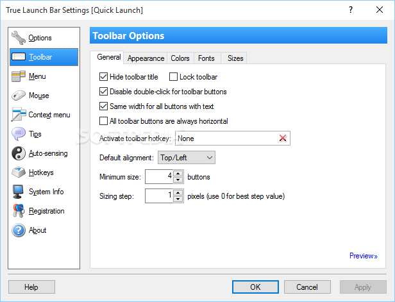Decrease Minimum size with down arrow
The width and height of the screenshot is (395, 302).
pyautogui.click(x=178, y=180)
